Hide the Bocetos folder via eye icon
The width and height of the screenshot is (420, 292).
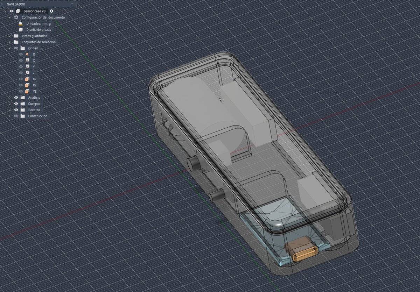[16, 110]
